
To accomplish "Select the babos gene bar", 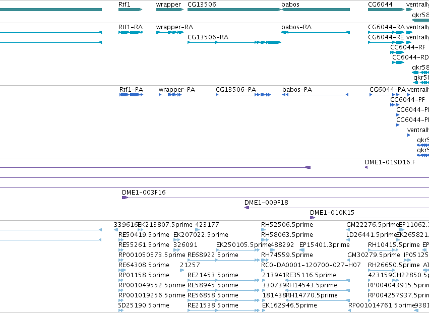I will pos(316,10).
